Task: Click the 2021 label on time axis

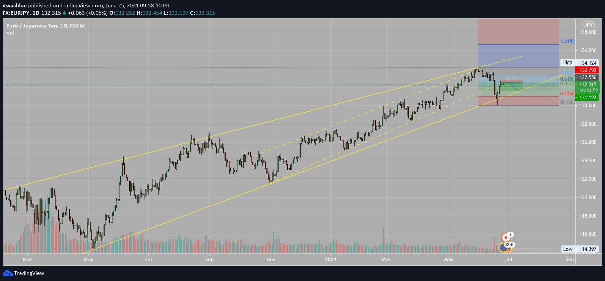Action: [330, 259]
